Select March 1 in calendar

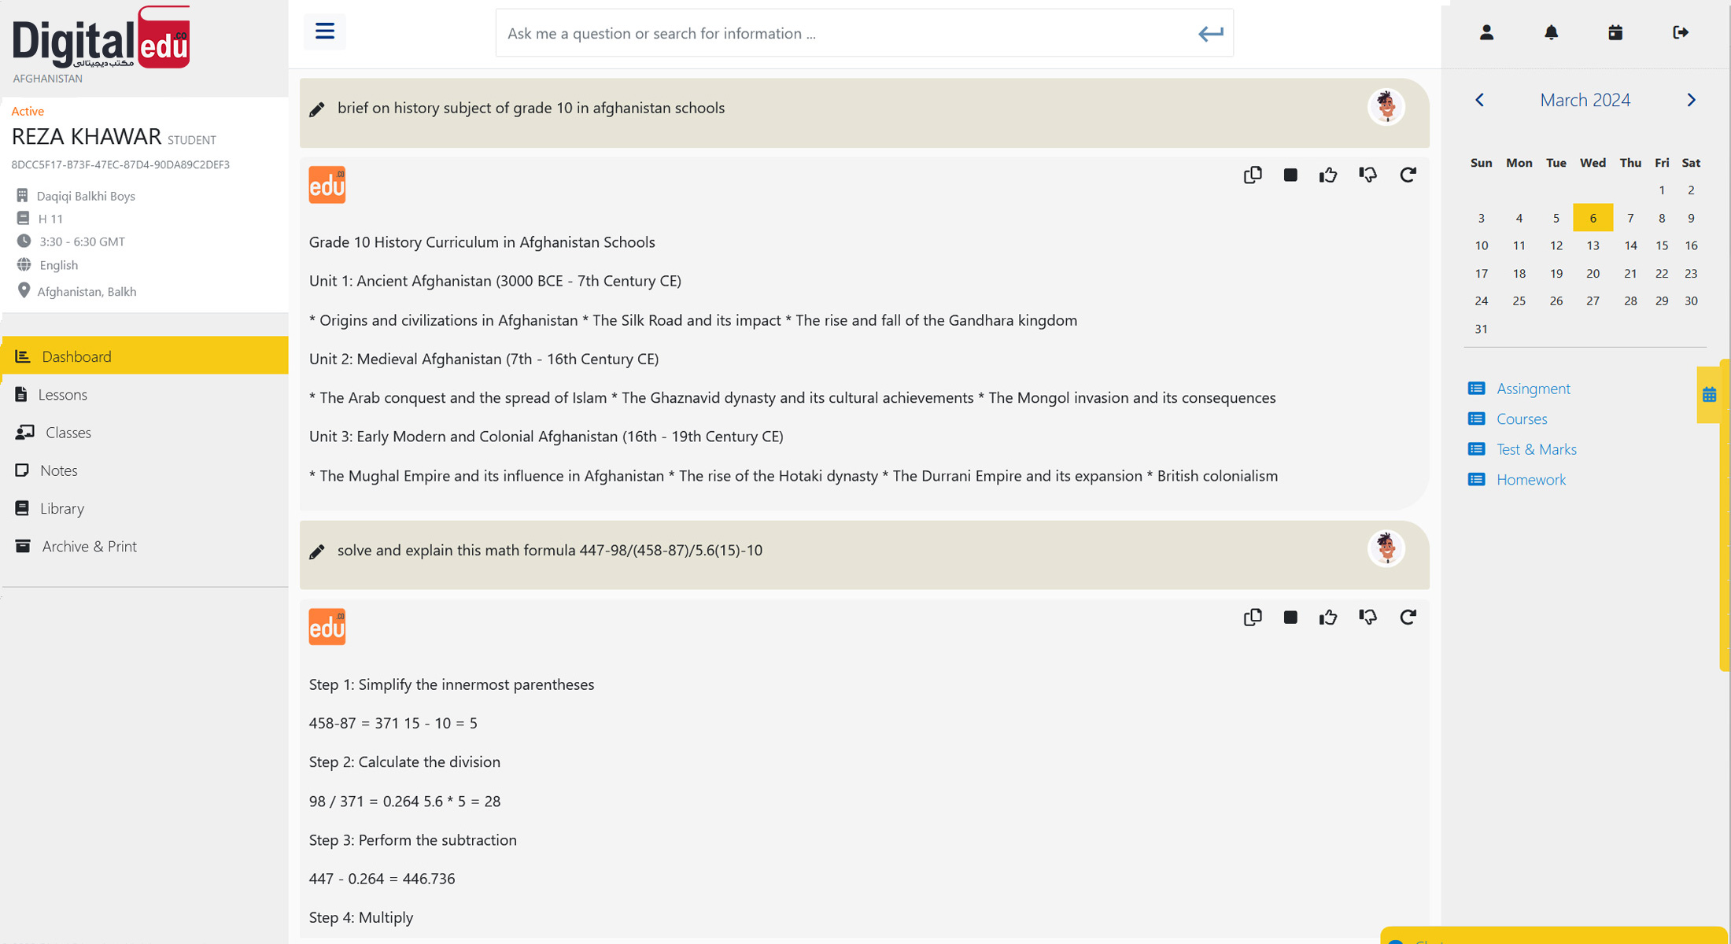pyautogui.click(x=1661, y=190)
